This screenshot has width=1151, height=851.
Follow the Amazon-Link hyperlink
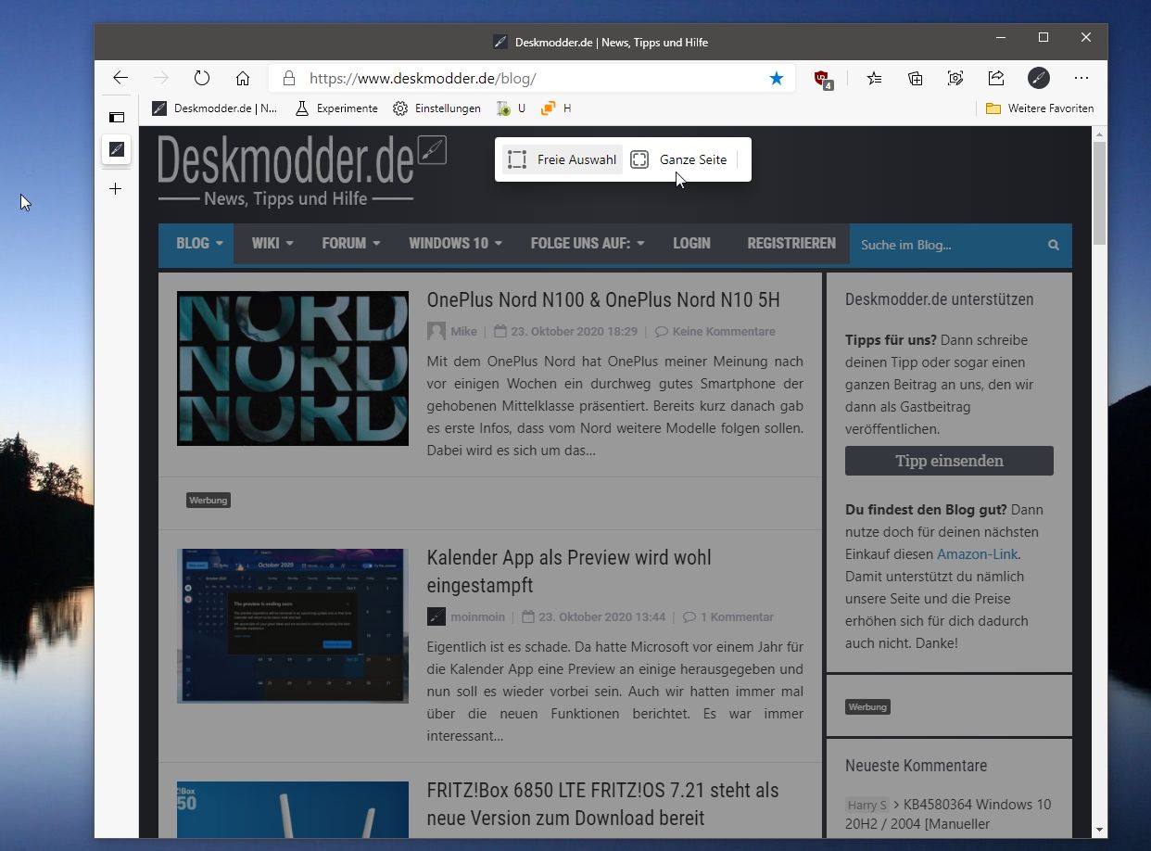click(x=977, y=554)
